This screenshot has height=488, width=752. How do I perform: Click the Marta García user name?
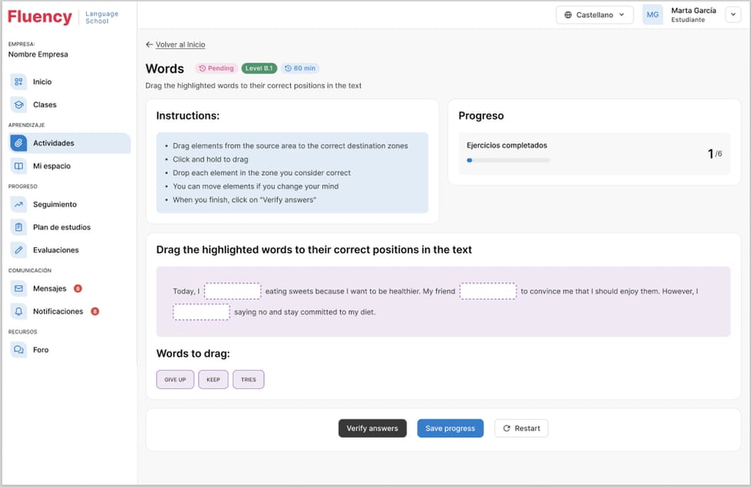(694, 11)
